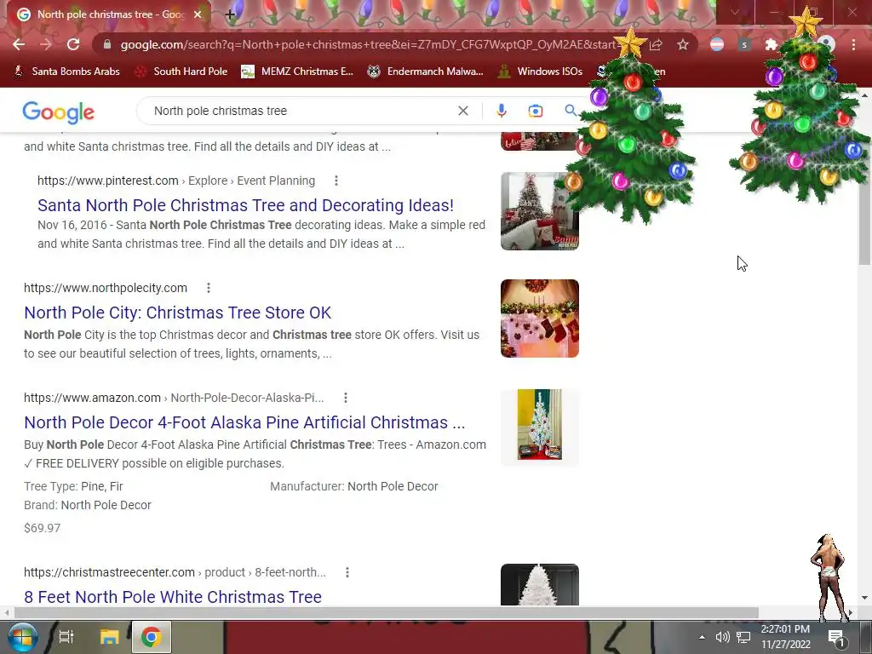872x654 pixels.
Task: Open the Santa Bombs Arabs bookmark
Action: tap(66, 72)
